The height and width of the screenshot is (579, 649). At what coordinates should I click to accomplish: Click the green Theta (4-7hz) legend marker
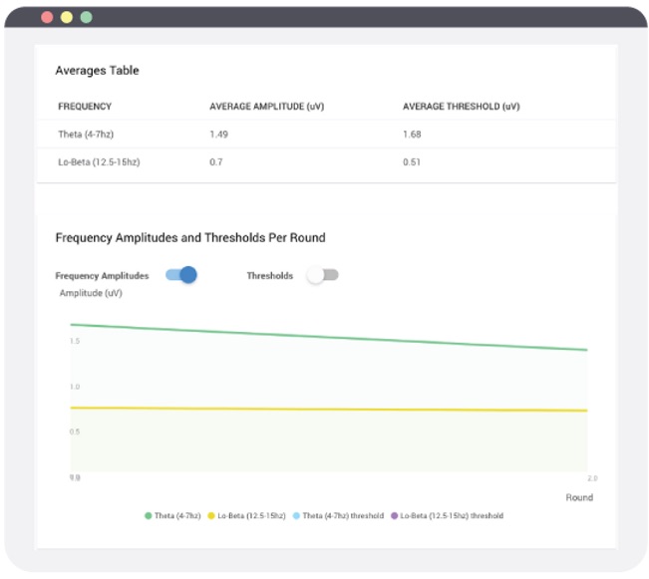149,516
